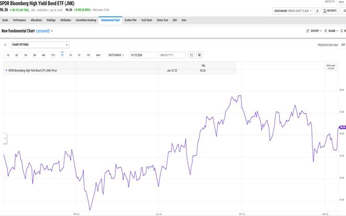Open the Share menu
346x216 pixels.
(x=331, y=31)
